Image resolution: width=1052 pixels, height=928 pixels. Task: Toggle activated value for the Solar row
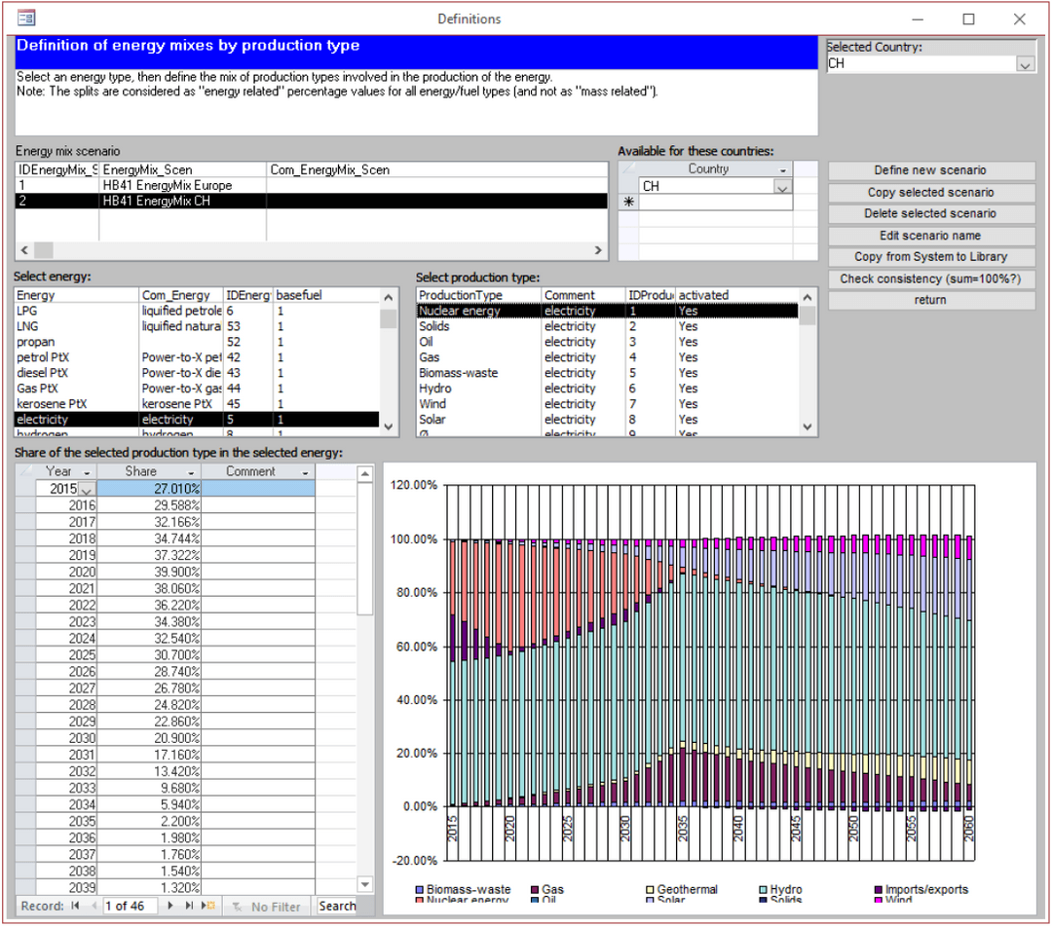pyautogui.click(x=689, y=420)
